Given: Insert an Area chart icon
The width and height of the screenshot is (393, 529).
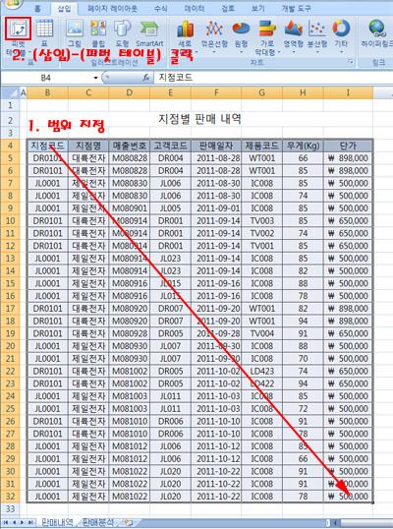Looking at the screenshot, I should [x=293, y=29].
